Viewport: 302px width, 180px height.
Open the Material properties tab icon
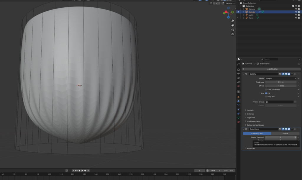238,122
